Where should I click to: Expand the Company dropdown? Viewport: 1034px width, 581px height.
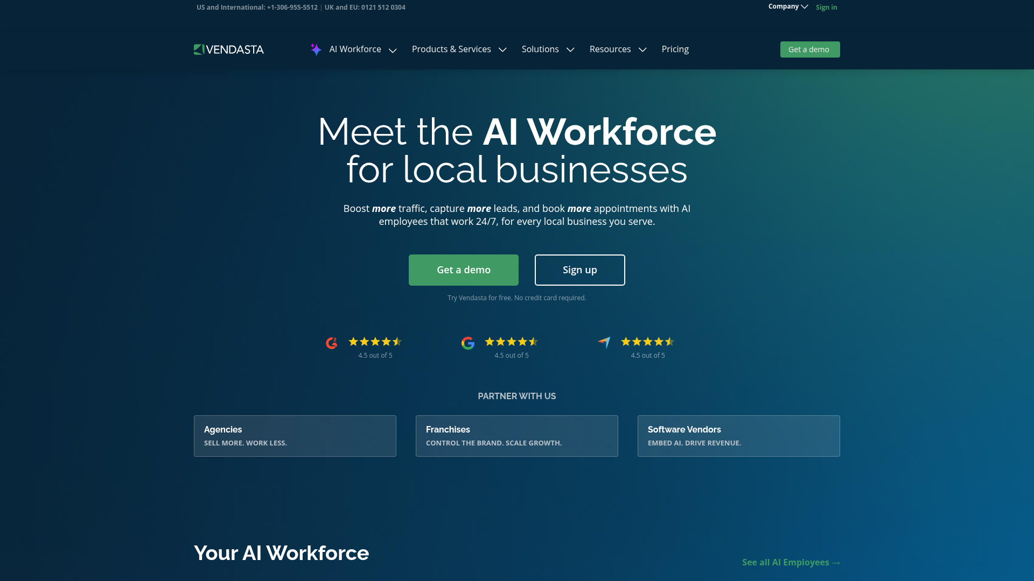(x=787, y=6)
